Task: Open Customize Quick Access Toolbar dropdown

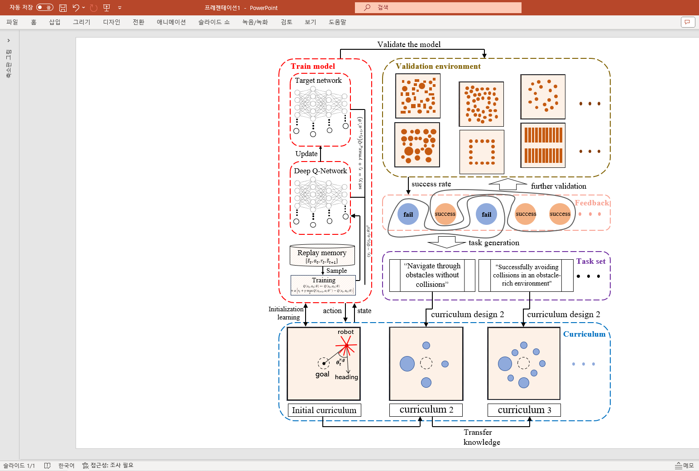Action: coord(120,8)
